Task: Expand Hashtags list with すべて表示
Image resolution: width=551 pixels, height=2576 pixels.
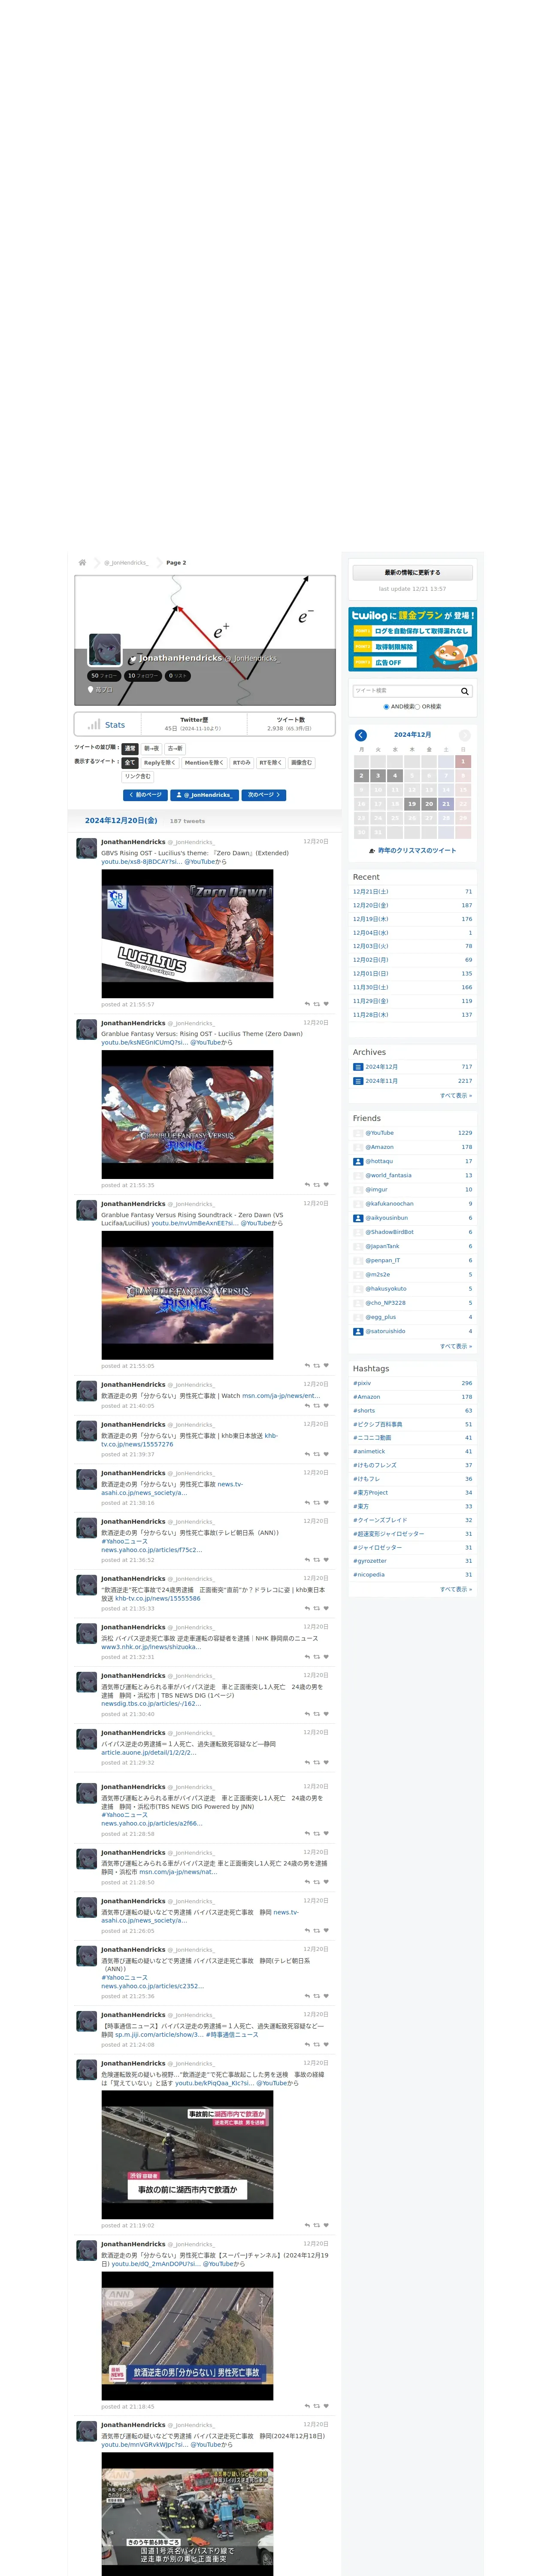Action: click(x=456, y=1589)
